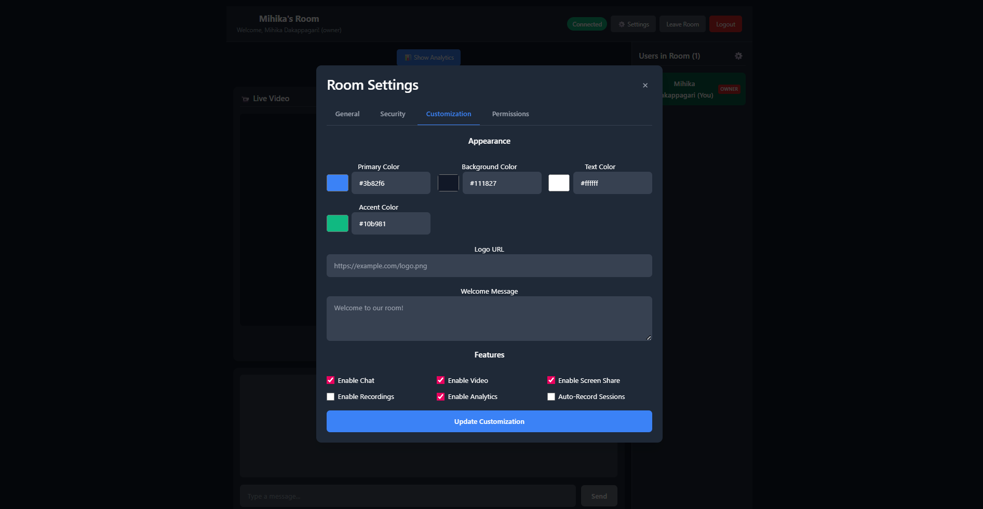Open the Background Color swatch picker
The height and width of the screenshot is (509, 983).
coord(448,183)
